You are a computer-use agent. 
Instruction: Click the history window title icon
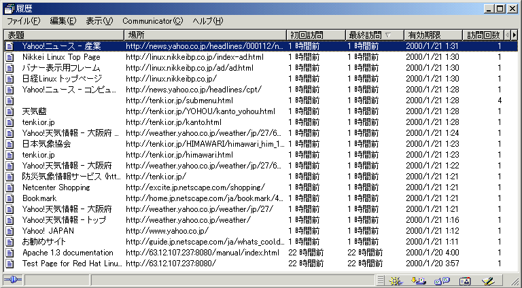click(x=10, y=9)
